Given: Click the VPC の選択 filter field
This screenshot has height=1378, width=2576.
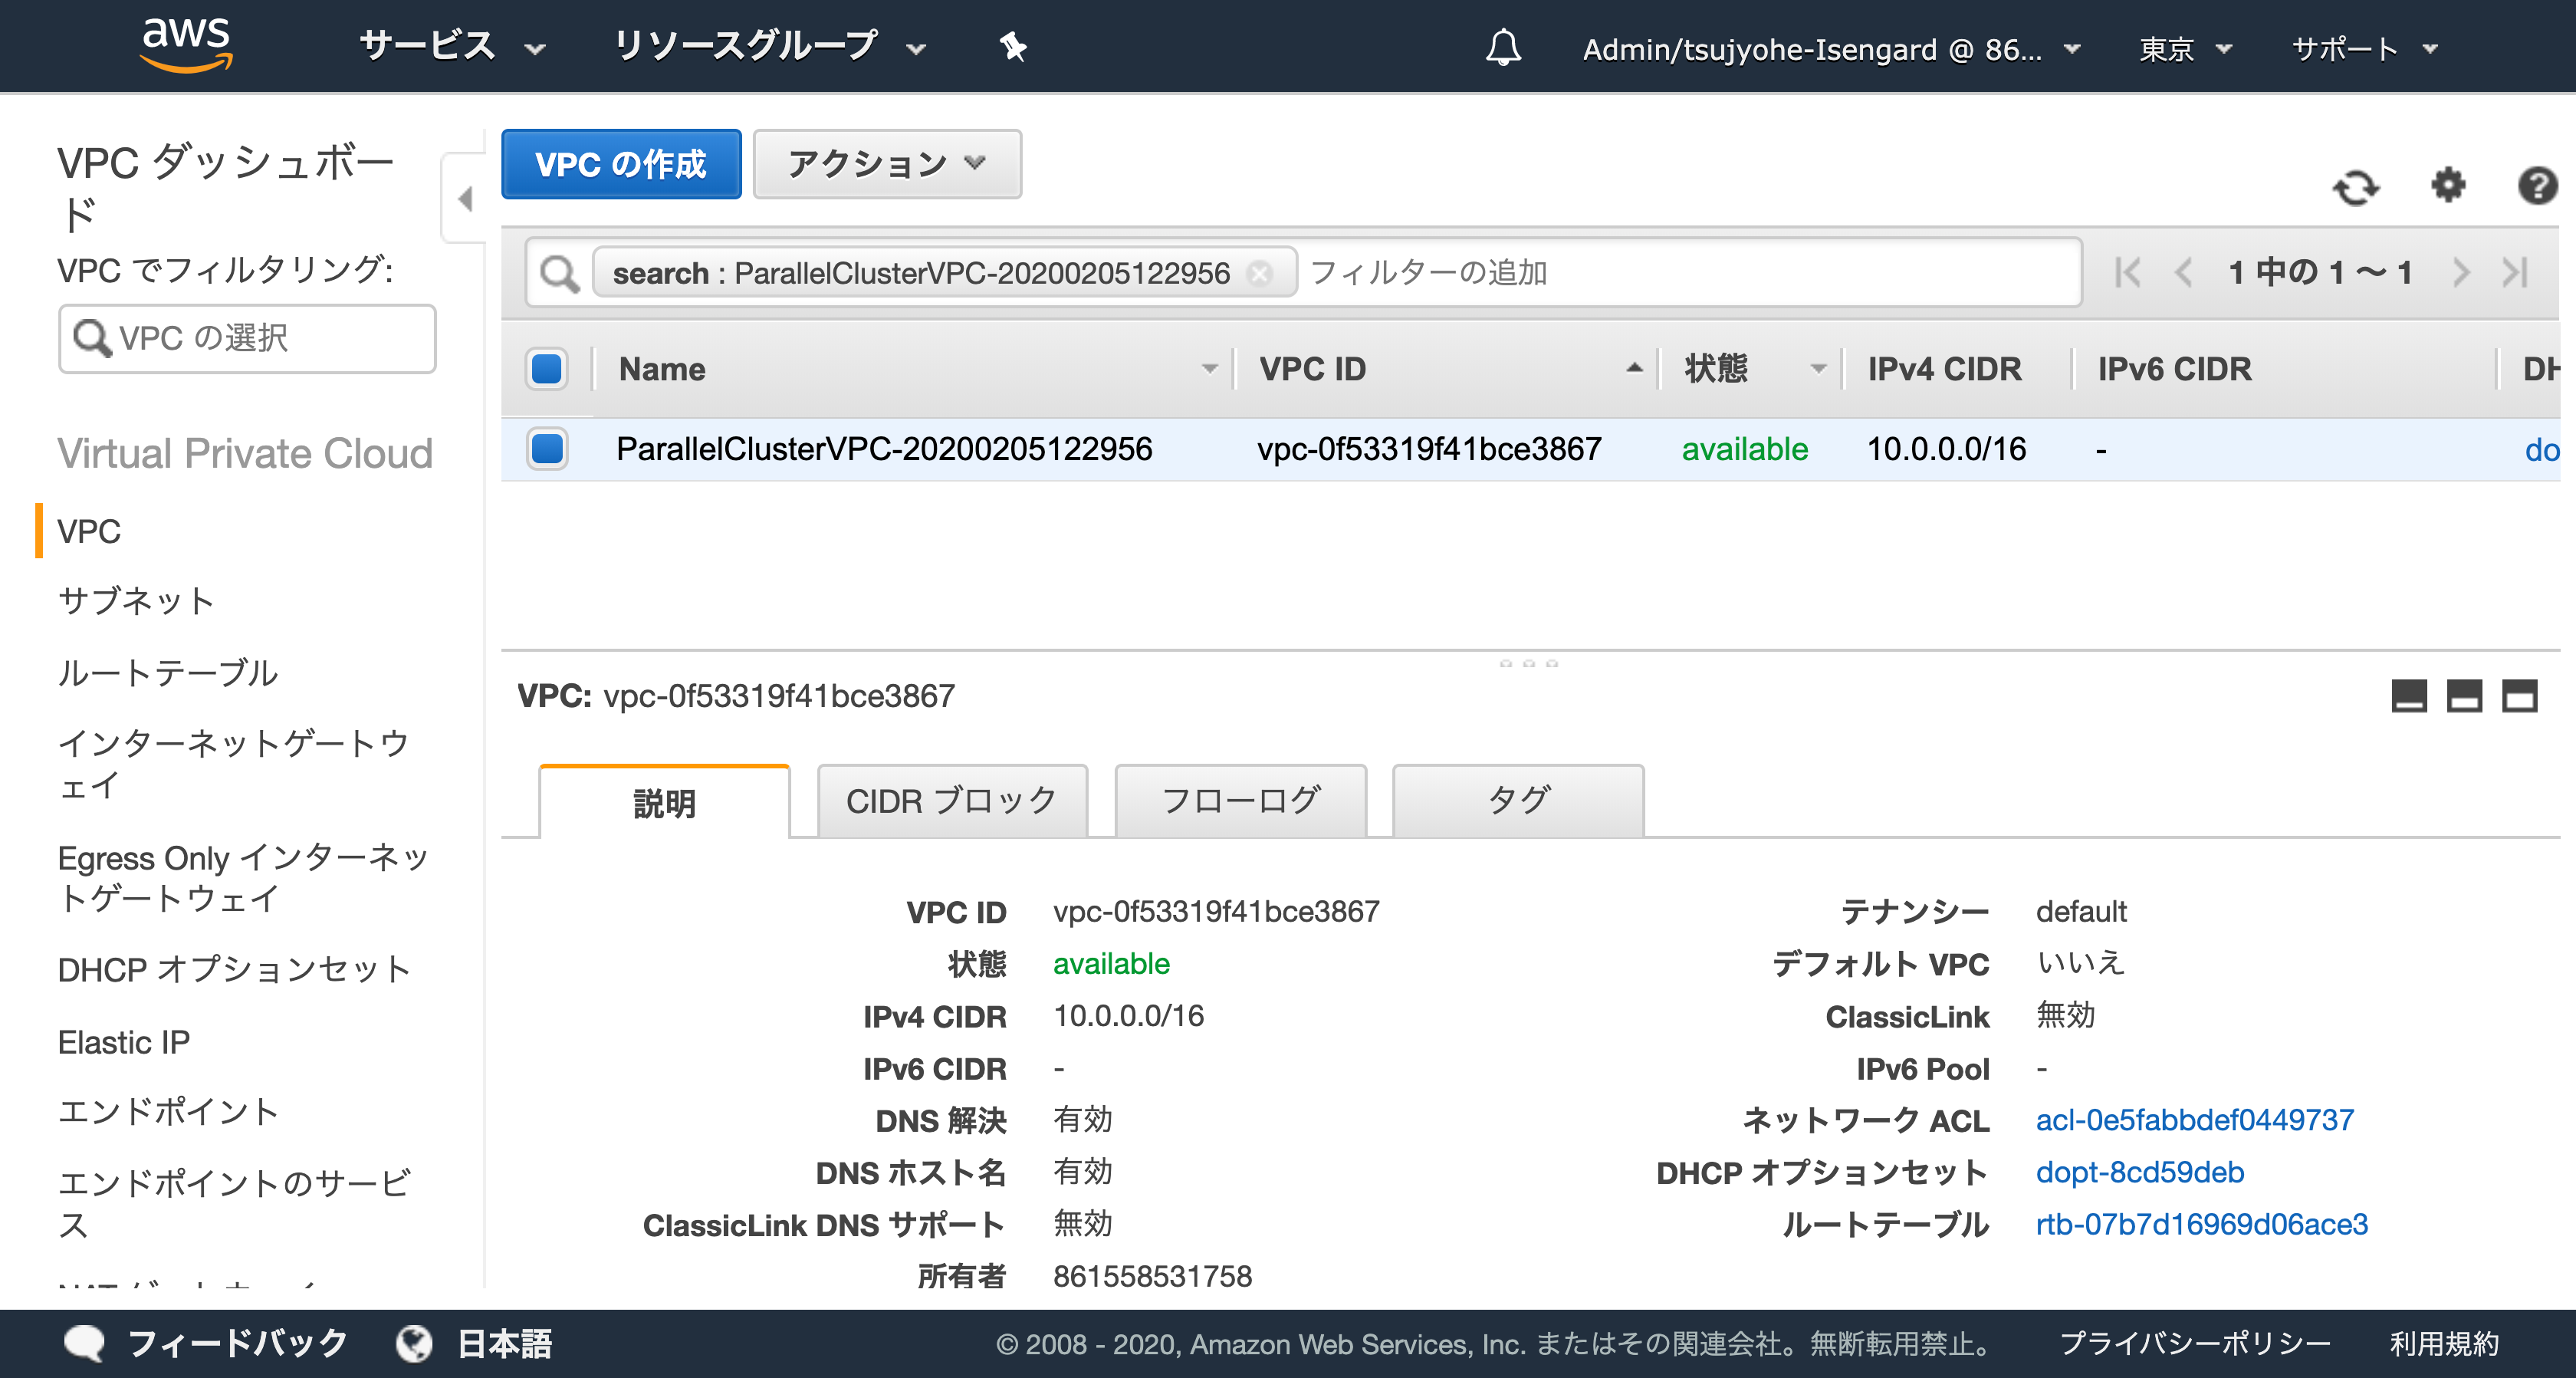Looking at the screenshot, I should coord(247,338).
